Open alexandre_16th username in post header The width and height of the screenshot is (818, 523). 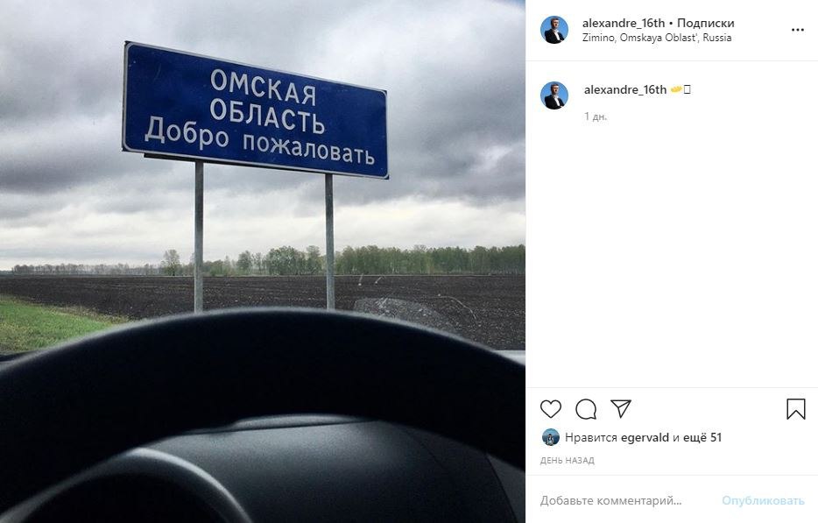(624, 23)
